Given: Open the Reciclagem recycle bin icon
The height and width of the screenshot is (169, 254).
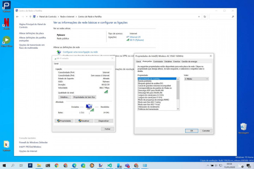Looking at the screenshot, I should (x=243, y=127).
